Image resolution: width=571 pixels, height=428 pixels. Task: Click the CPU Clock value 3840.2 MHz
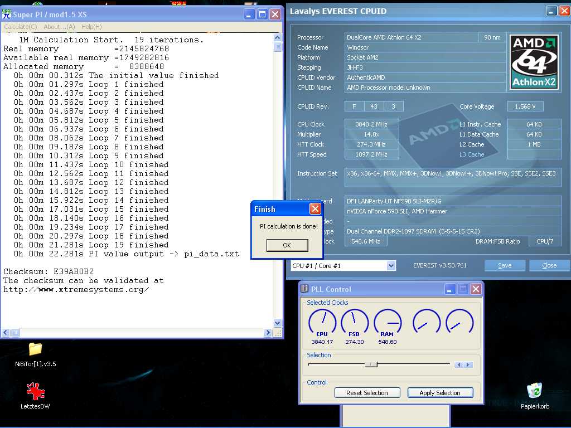(372, 124)
